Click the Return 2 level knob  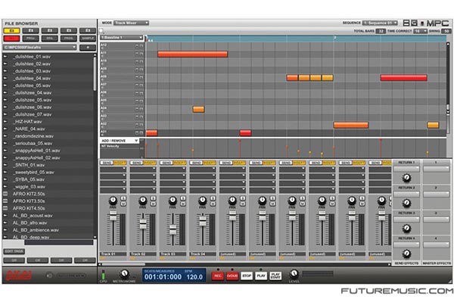coord(406,203)
